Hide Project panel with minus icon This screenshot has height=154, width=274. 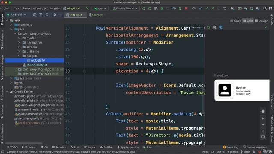pyautogui.click(x=61, y=15)
